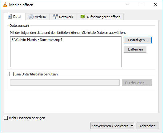Enable 'Eine Untertiteldatei benutzen' checkbox

[x=12, y=74]
